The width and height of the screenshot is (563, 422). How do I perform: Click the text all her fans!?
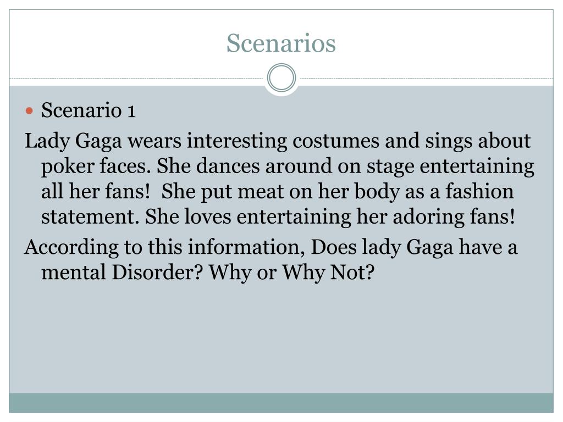(96, 191)
